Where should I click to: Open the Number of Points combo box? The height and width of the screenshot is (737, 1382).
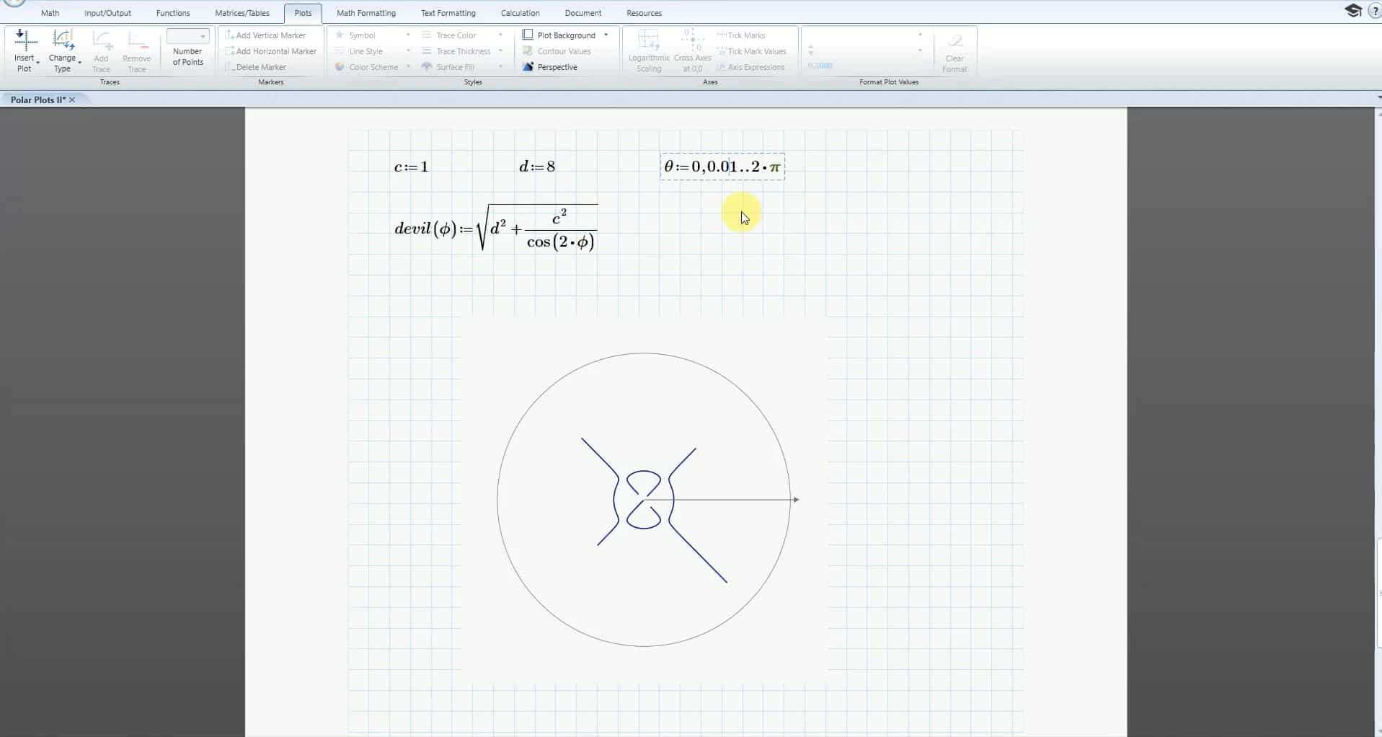coord(187,36)
